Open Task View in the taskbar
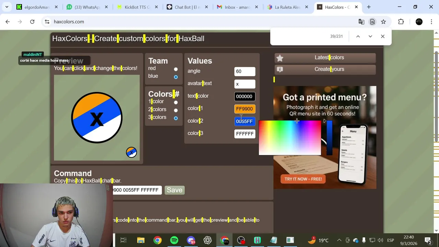 [123, 240]
